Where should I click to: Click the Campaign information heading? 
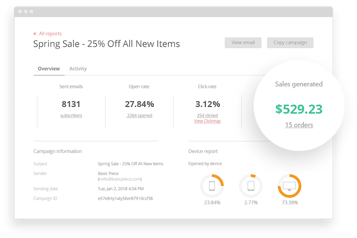click(x=58, y=151)
